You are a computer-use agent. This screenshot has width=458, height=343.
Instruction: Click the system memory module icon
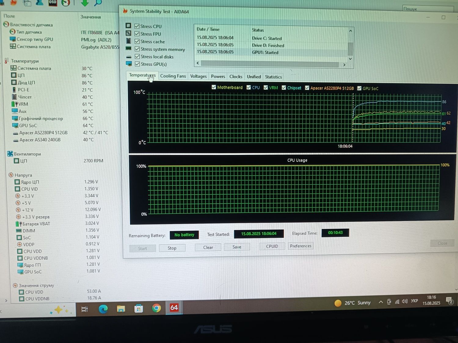tap(129, 48)
